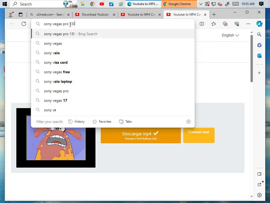Open the media player taskbar icon
270x203 pixels.
(x=111, y=4)
